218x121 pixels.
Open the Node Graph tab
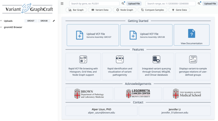point(125,10)
